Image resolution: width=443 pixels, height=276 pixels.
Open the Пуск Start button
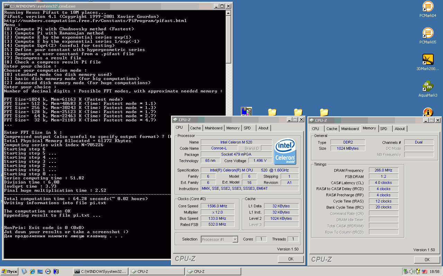(9, 272)
